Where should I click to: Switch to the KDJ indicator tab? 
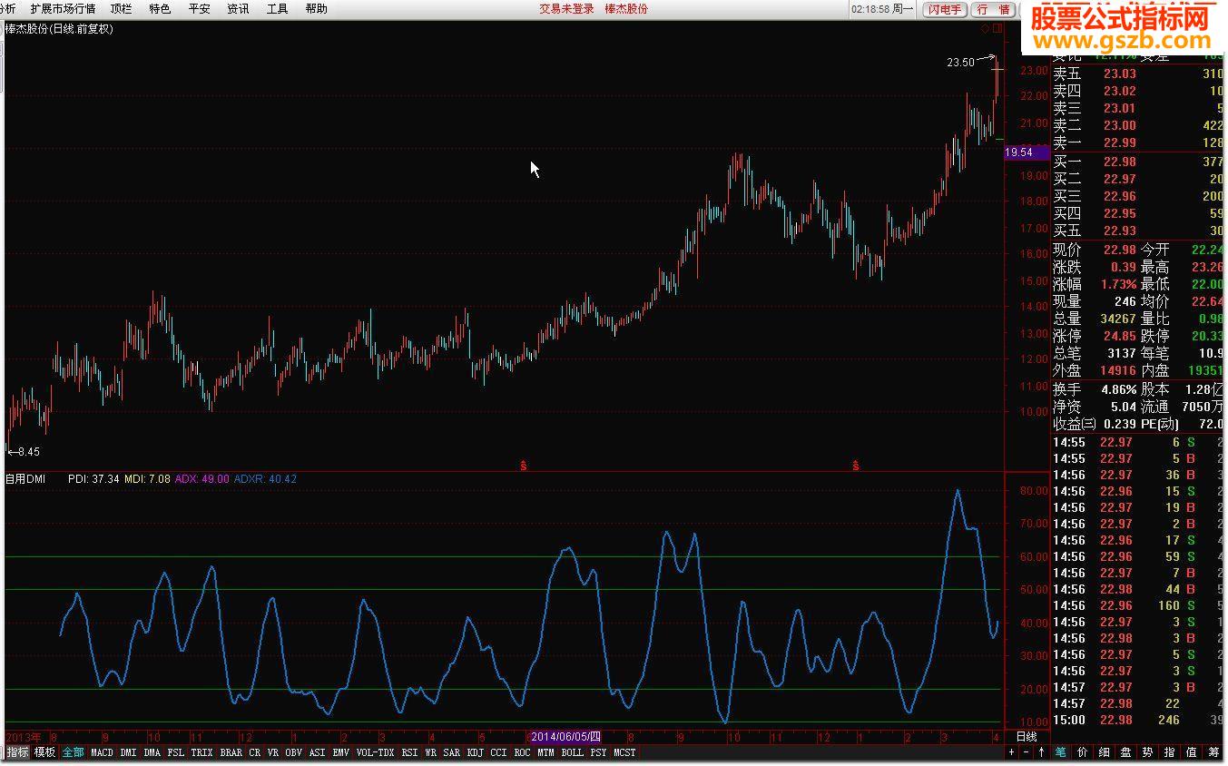(475, 752)
